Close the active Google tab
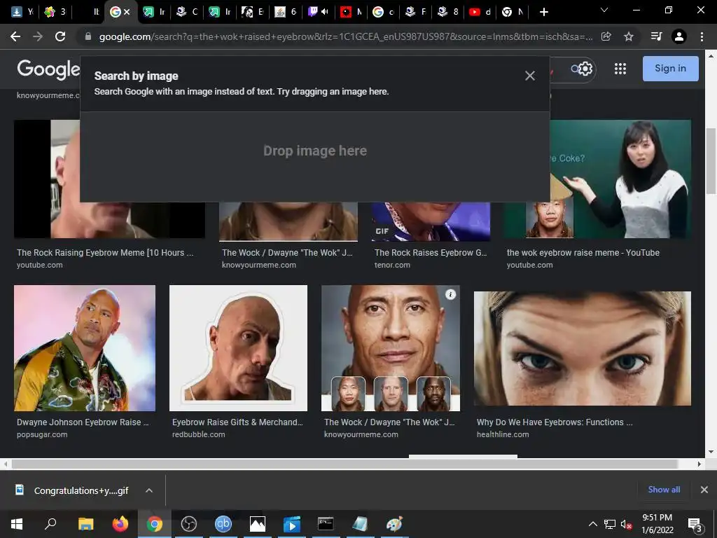 point(127,13)
